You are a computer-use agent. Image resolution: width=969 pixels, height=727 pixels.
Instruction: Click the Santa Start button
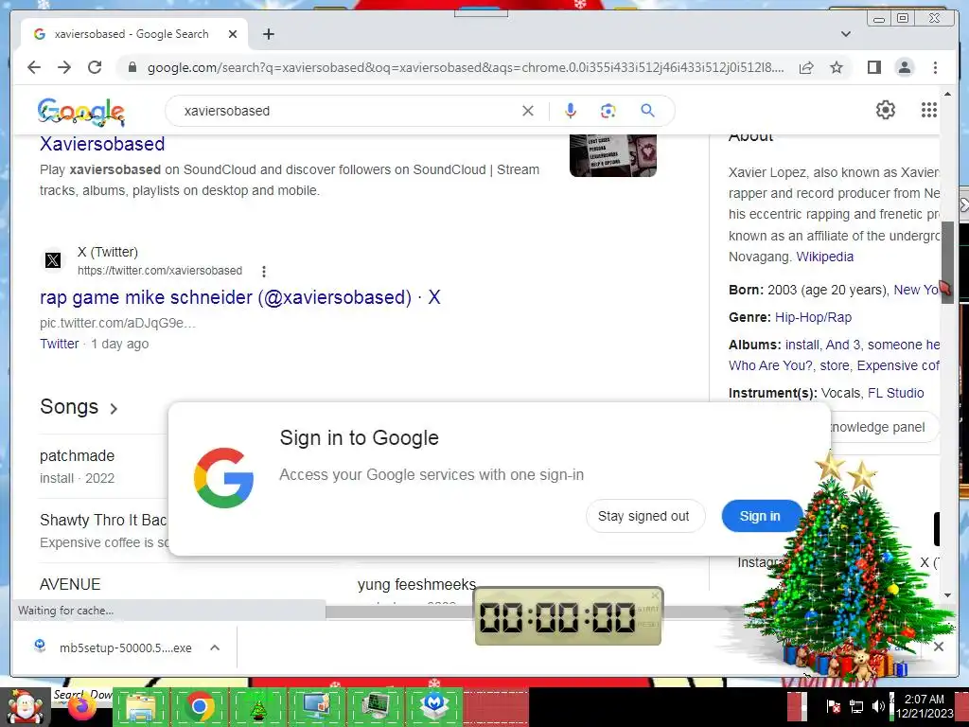click(x=25, y=707)
